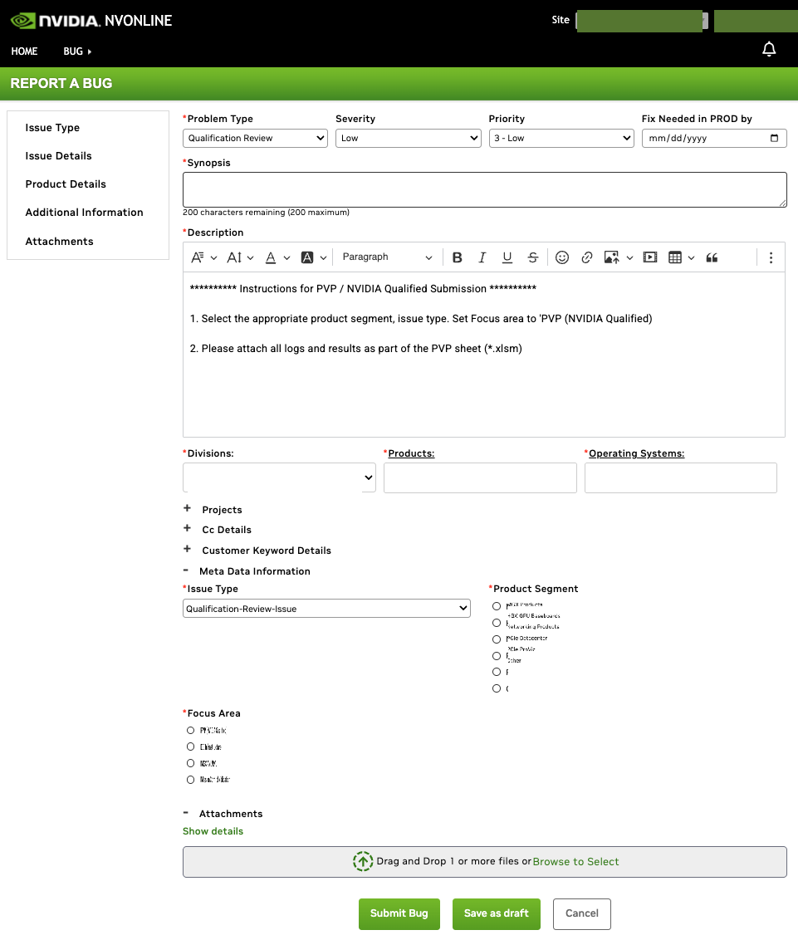
Task: Focus the Synopsis text field
Action: click(x=485, y=189)
